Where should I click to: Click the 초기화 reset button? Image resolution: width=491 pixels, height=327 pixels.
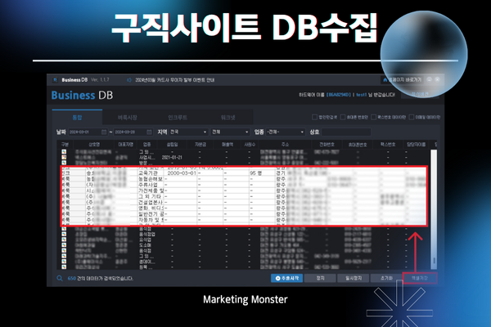[386, 278]
